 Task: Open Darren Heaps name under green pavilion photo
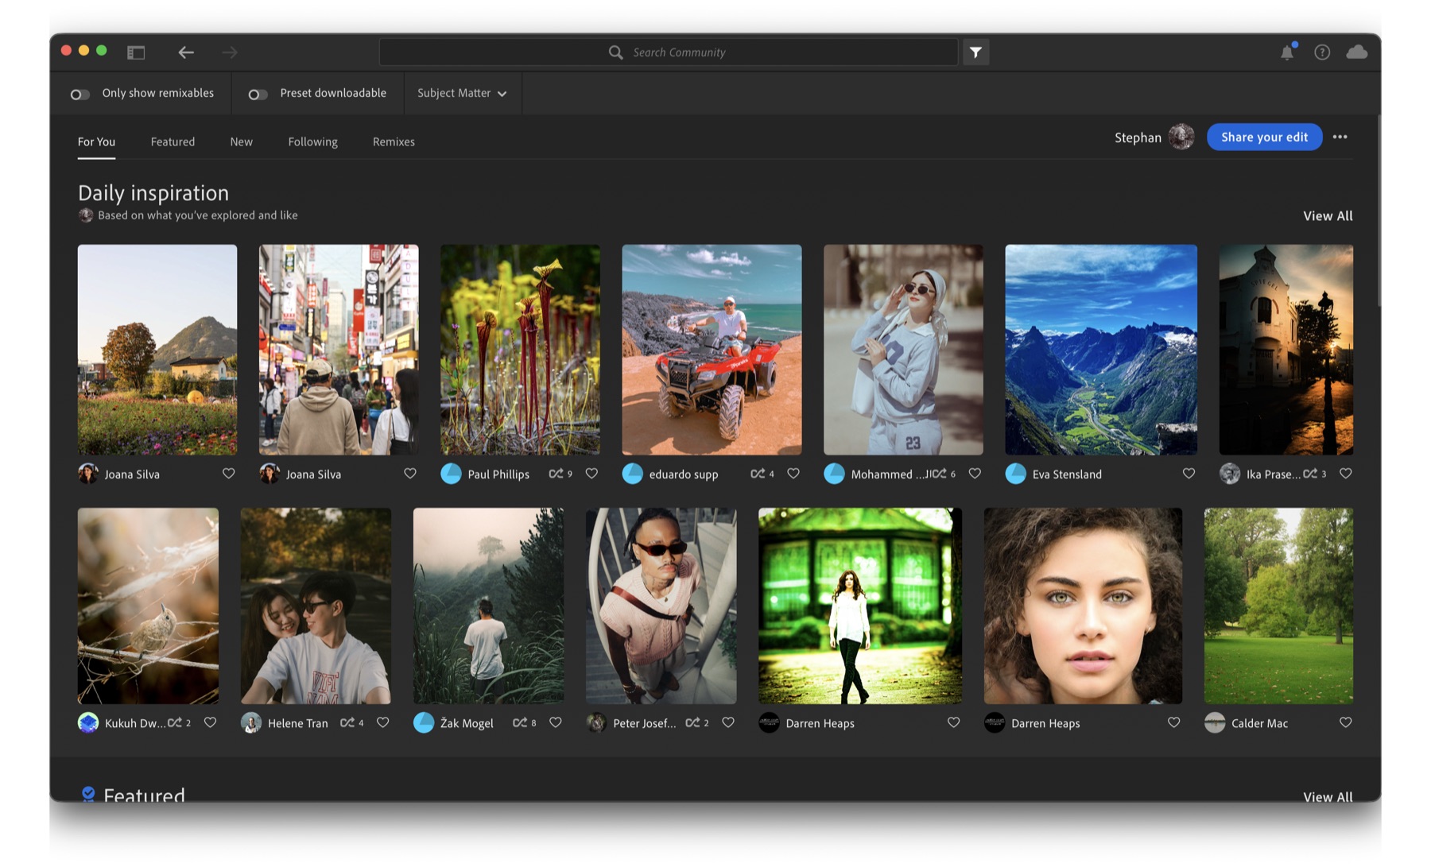pos(820,723)
